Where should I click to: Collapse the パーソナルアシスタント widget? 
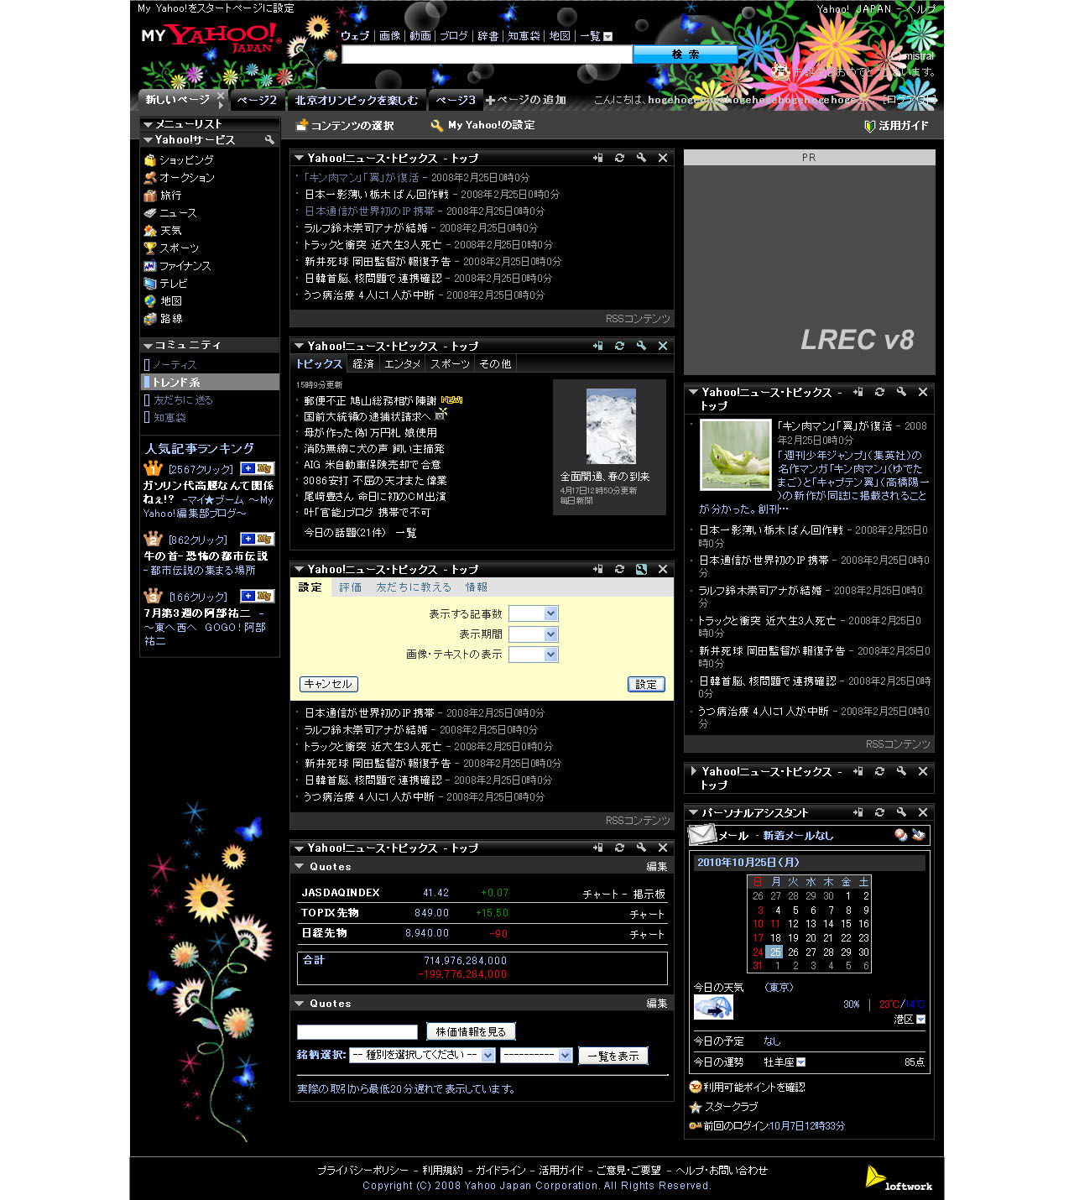[693, 812]
